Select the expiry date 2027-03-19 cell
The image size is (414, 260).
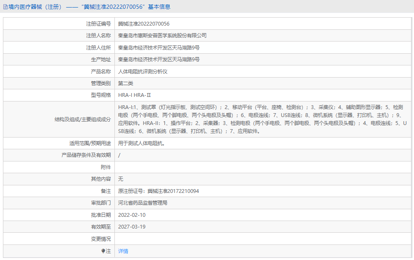(x=133, y=226)
